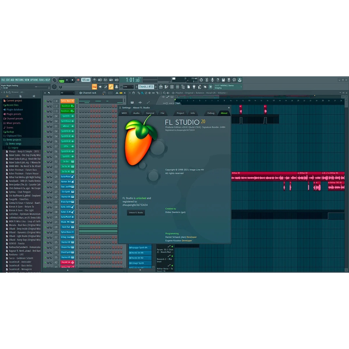Adjust the Channel rack swing knob
349x349 pixels.
click(104, 93)
